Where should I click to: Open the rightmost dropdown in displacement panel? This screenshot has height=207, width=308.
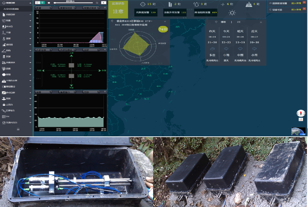[x=90, y=50]
